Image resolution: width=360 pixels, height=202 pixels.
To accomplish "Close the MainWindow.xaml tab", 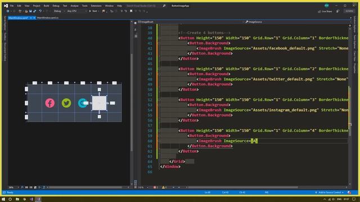I will (x=34, y=17).
